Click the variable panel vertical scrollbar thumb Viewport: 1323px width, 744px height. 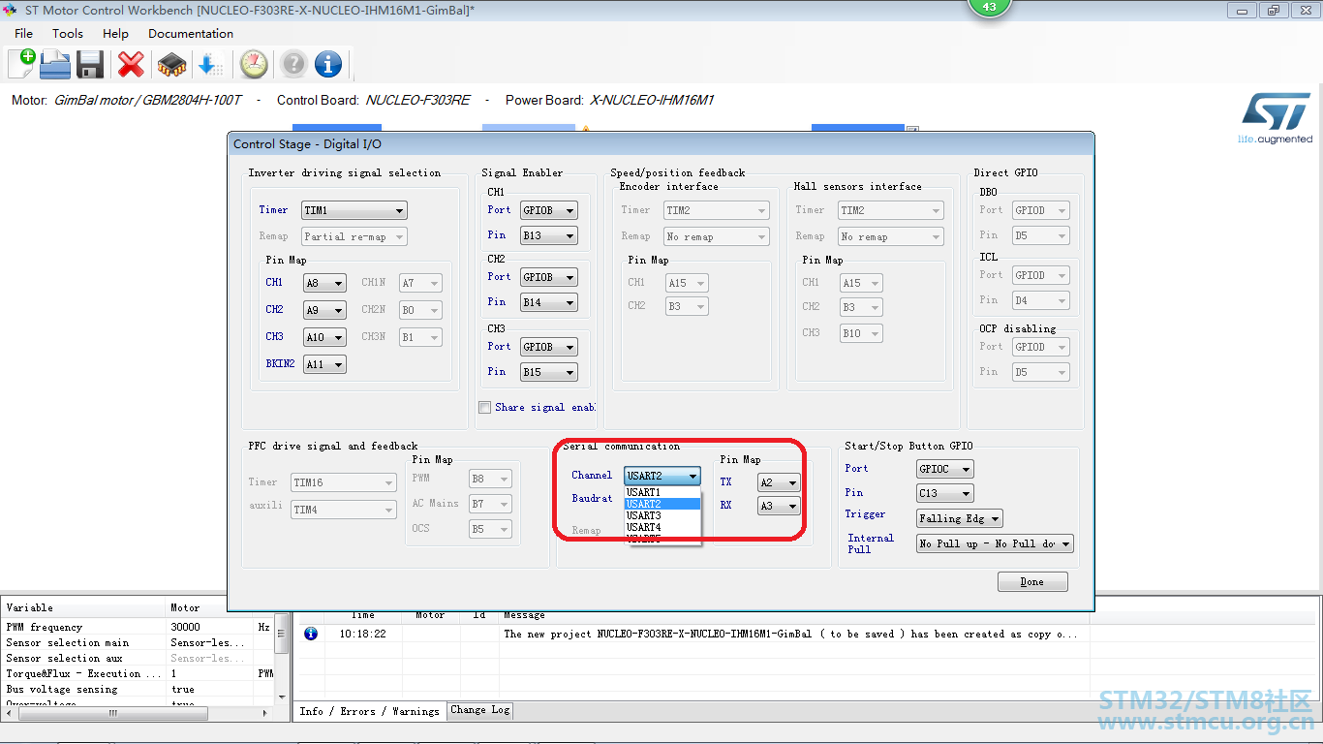pos(282,634)
